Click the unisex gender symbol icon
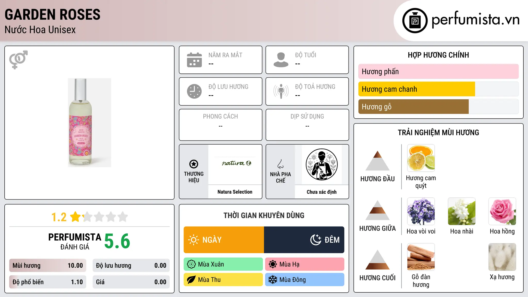The image size is (528, 297). [x=18, y=60]
